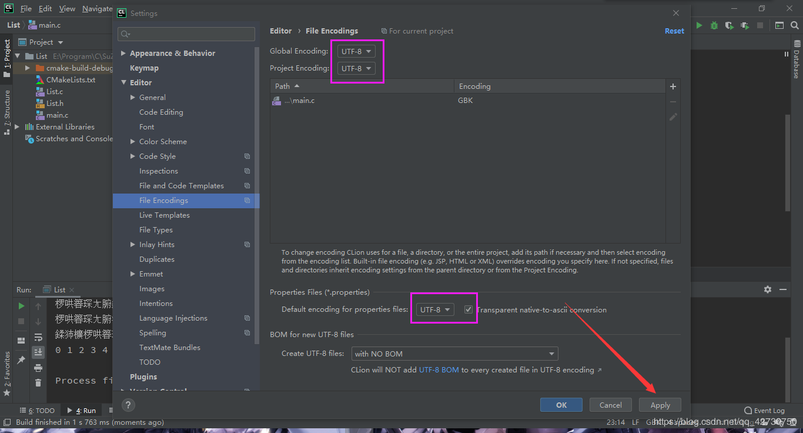
Task: Rerun List with the green play icon in the Run panel
Action: [x=21, y=306]
